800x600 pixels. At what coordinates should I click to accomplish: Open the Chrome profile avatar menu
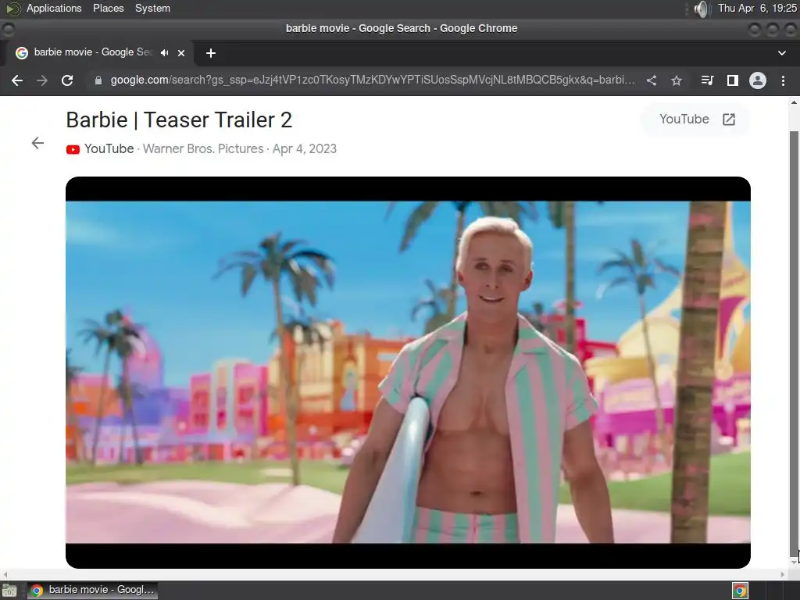(758, 80)
